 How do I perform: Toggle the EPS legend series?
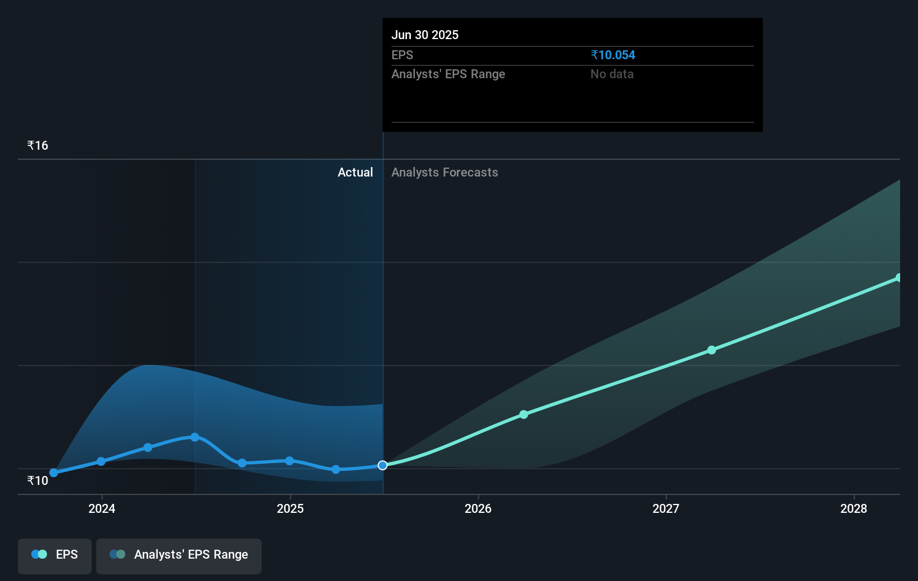click(55, 556)
